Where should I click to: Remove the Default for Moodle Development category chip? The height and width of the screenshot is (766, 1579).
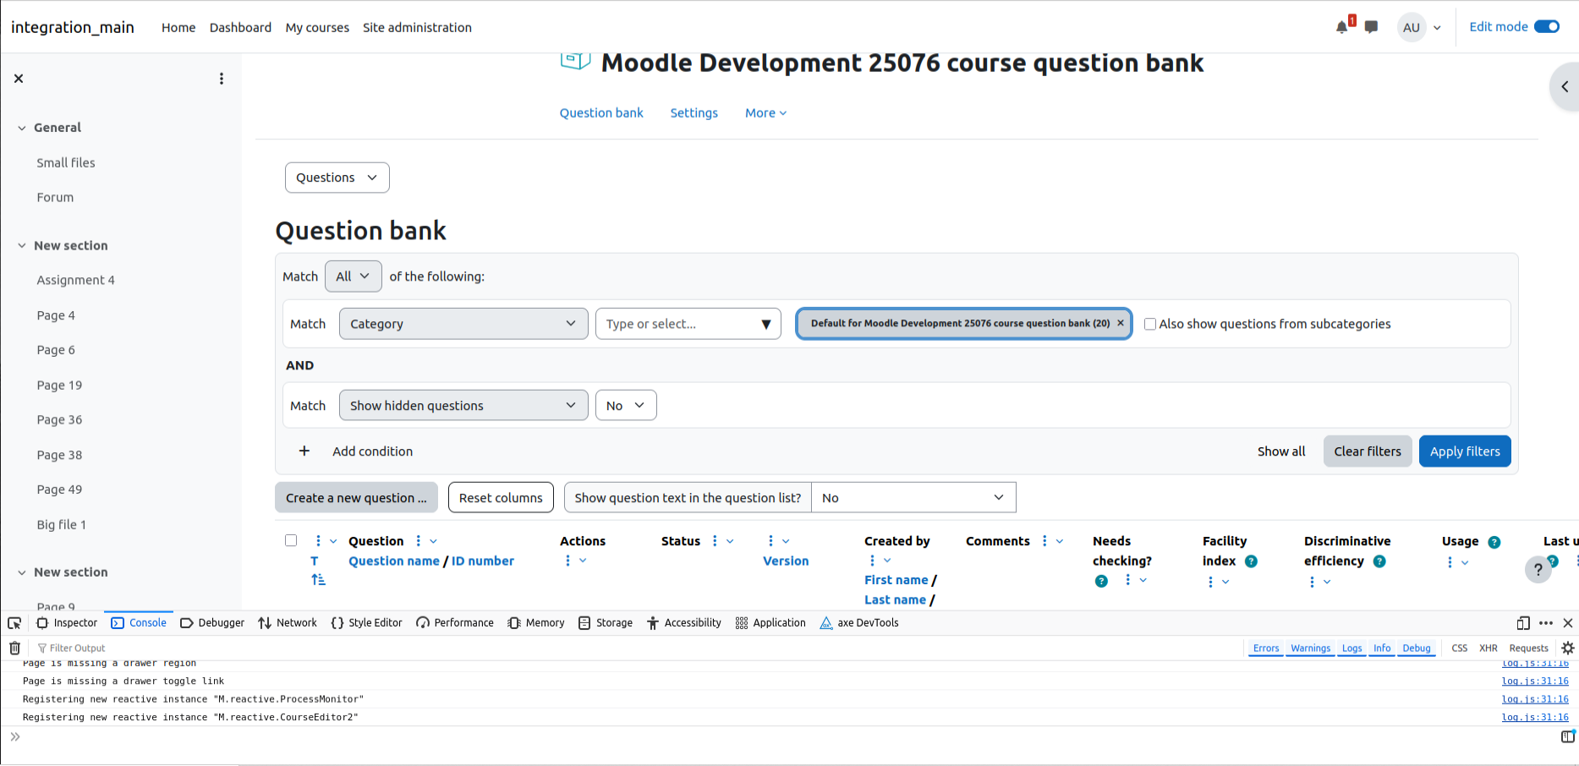[x=1121, y=323]
